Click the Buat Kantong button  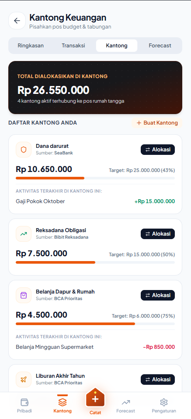(x=157, y=123)
